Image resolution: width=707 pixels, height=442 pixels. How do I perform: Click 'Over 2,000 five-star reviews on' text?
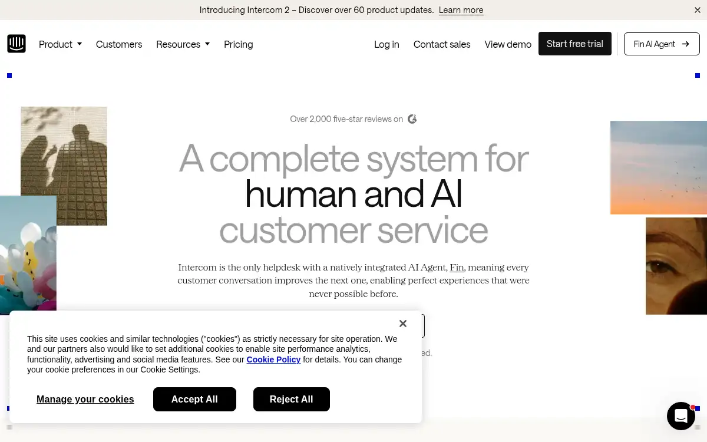coord(346,119)
